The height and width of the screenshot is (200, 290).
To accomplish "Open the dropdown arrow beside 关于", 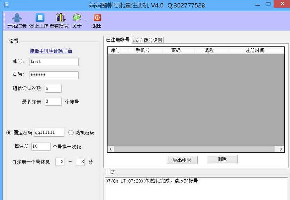I will [86, 22].
